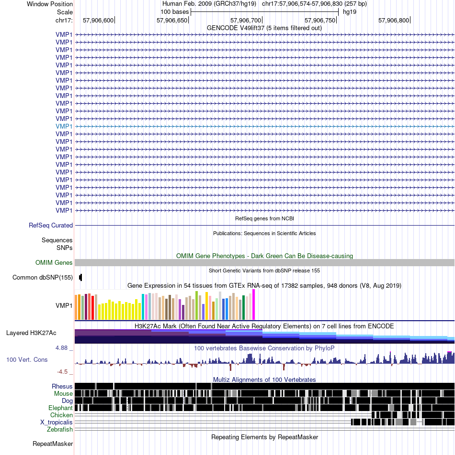This screenshot has width=455, height=455.
Task: Select the X_tropicalis alignment row label
Action: (x=57, y=422)
